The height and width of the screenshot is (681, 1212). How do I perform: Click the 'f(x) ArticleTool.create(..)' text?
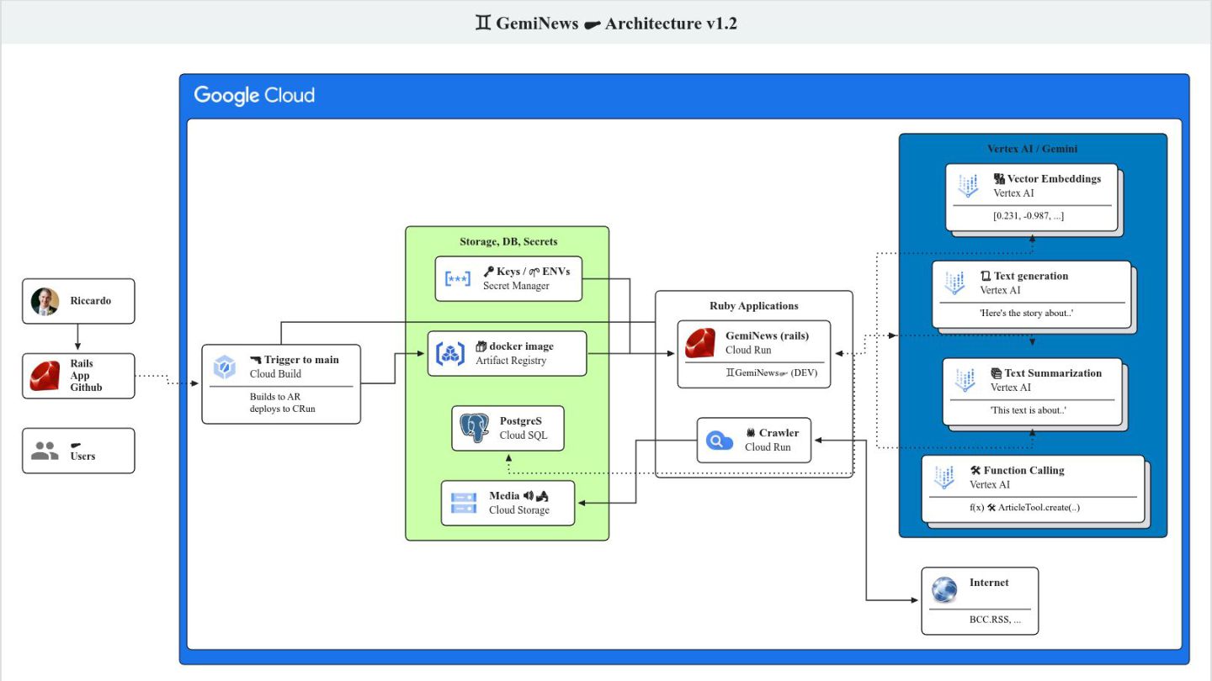1024,507
